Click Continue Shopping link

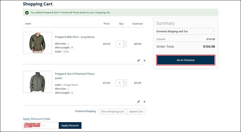click(85, 111)
